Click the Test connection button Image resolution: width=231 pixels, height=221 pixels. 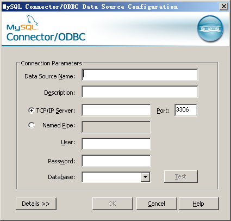point(181,176)
